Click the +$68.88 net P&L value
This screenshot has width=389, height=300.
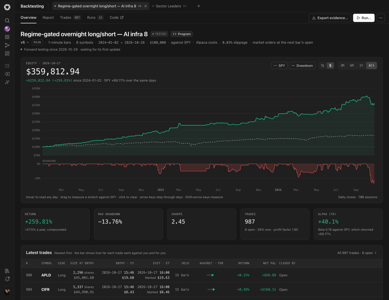point(269,275)
